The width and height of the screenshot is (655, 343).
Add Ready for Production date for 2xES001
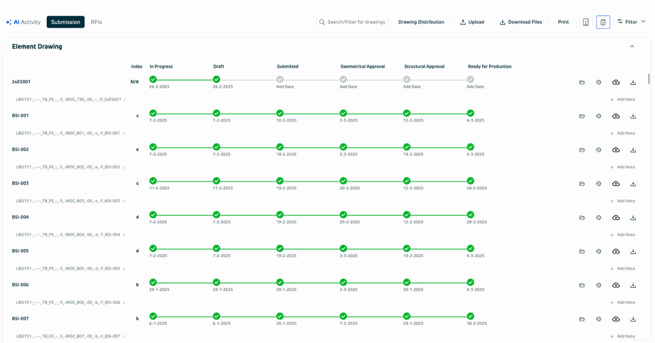[475, 87]
